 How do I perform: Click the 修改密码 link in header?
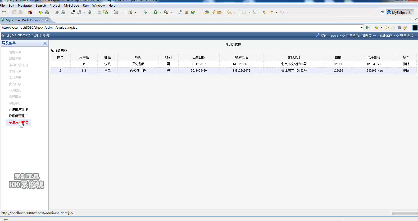pyautogui.click(x=386, y=36)
